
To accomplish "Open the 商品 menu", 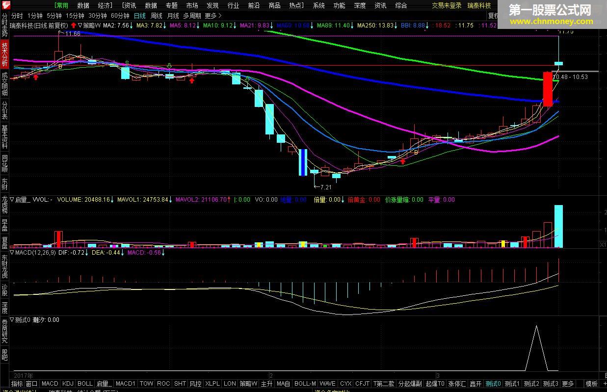I will pos(274,5).
